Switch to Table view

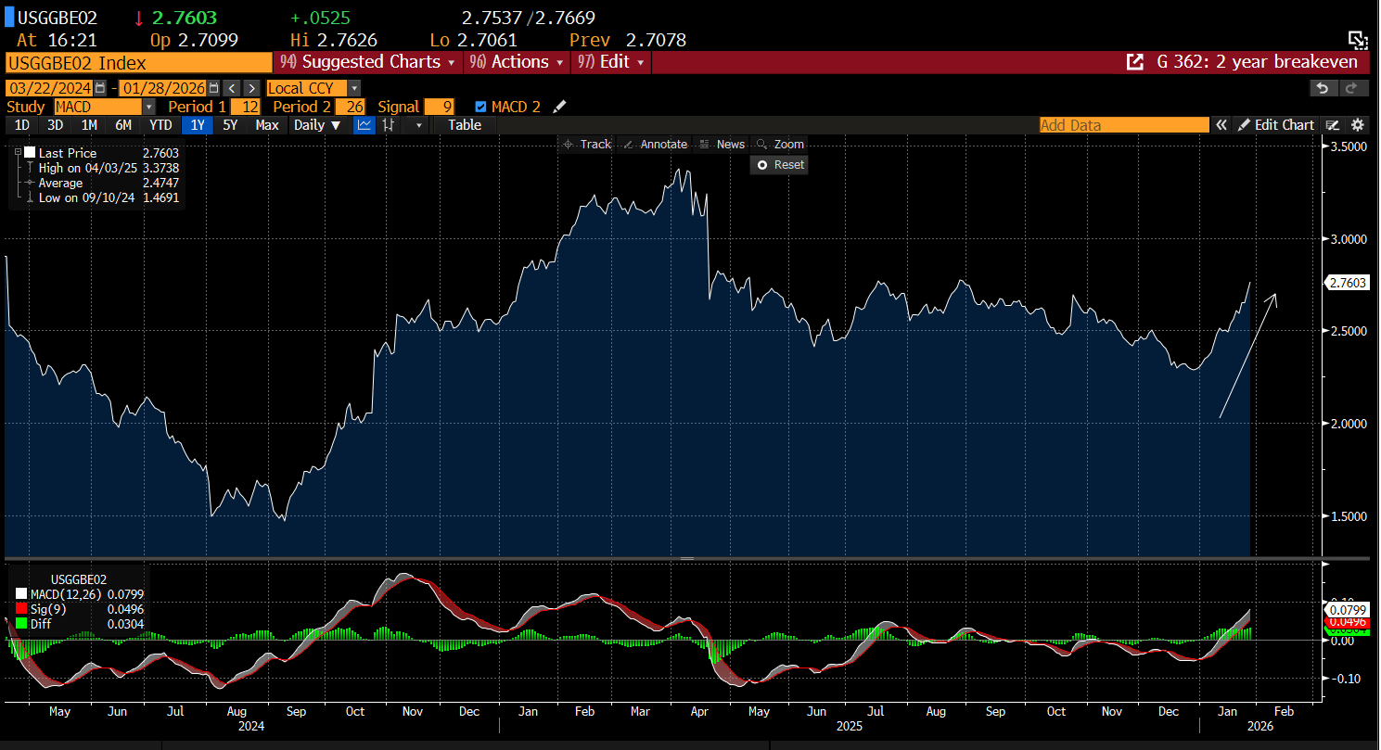pos(465,125)
